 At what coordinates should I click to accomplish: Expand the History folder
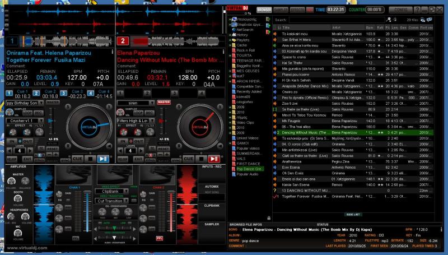pyautogui.click(x=230, y=35)
